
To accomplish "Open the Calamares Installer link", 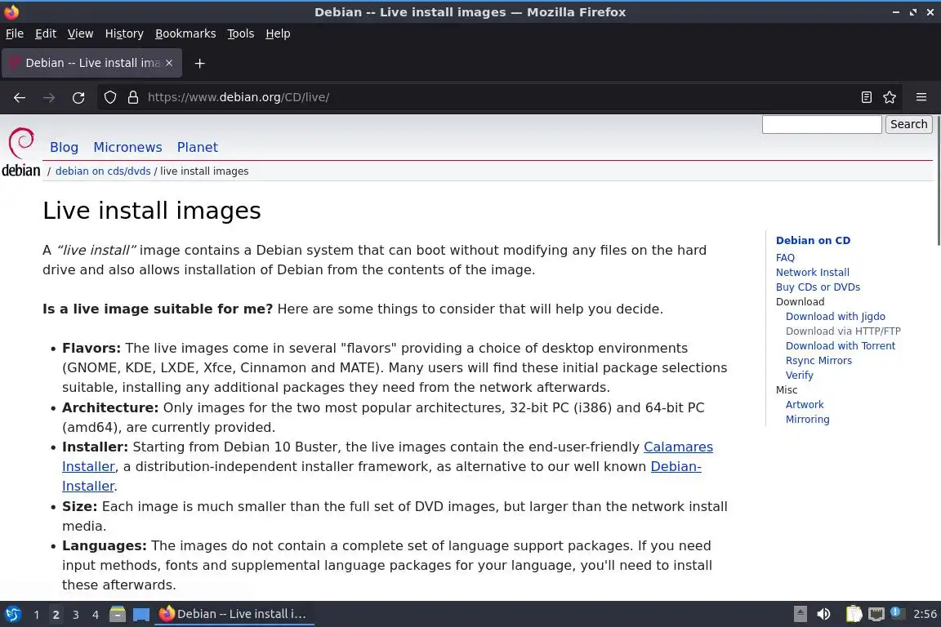I will pyautogui.click(x=678, y=447).
